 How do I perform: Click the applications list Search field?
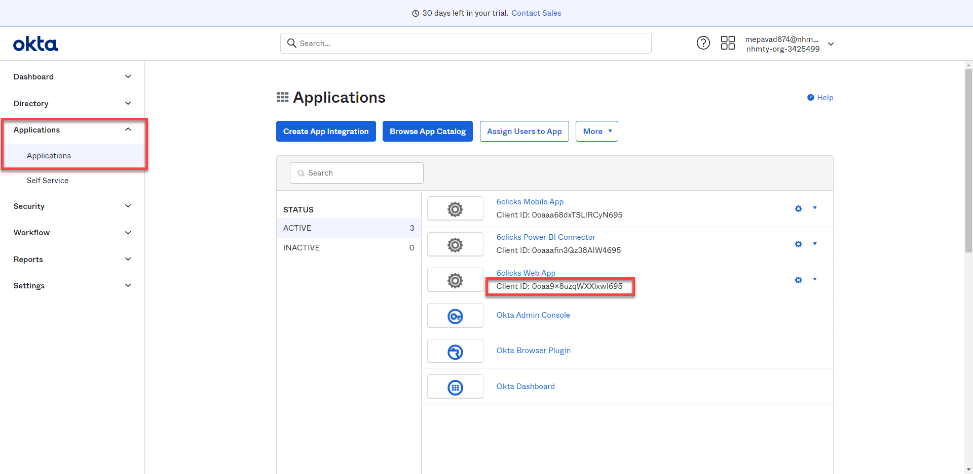357,173
